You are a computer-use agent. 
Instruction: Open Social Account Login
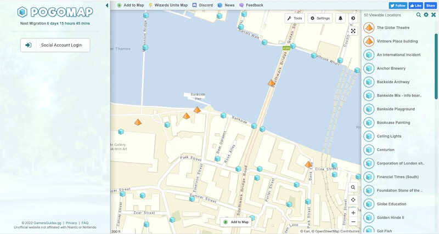click(x=55, y=45)
